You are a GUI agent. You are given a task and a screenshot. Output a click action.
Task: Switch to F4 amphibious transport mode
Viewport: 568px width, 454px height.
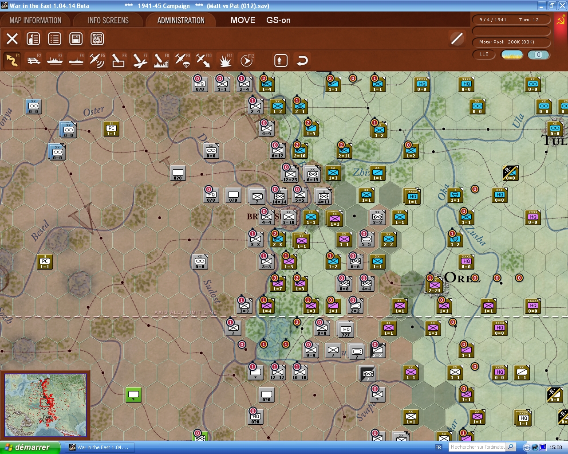pyautogui.click(x=76, y=60)
